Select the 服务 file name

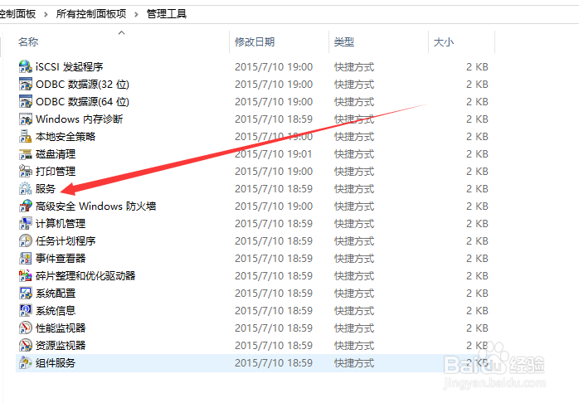46,188
